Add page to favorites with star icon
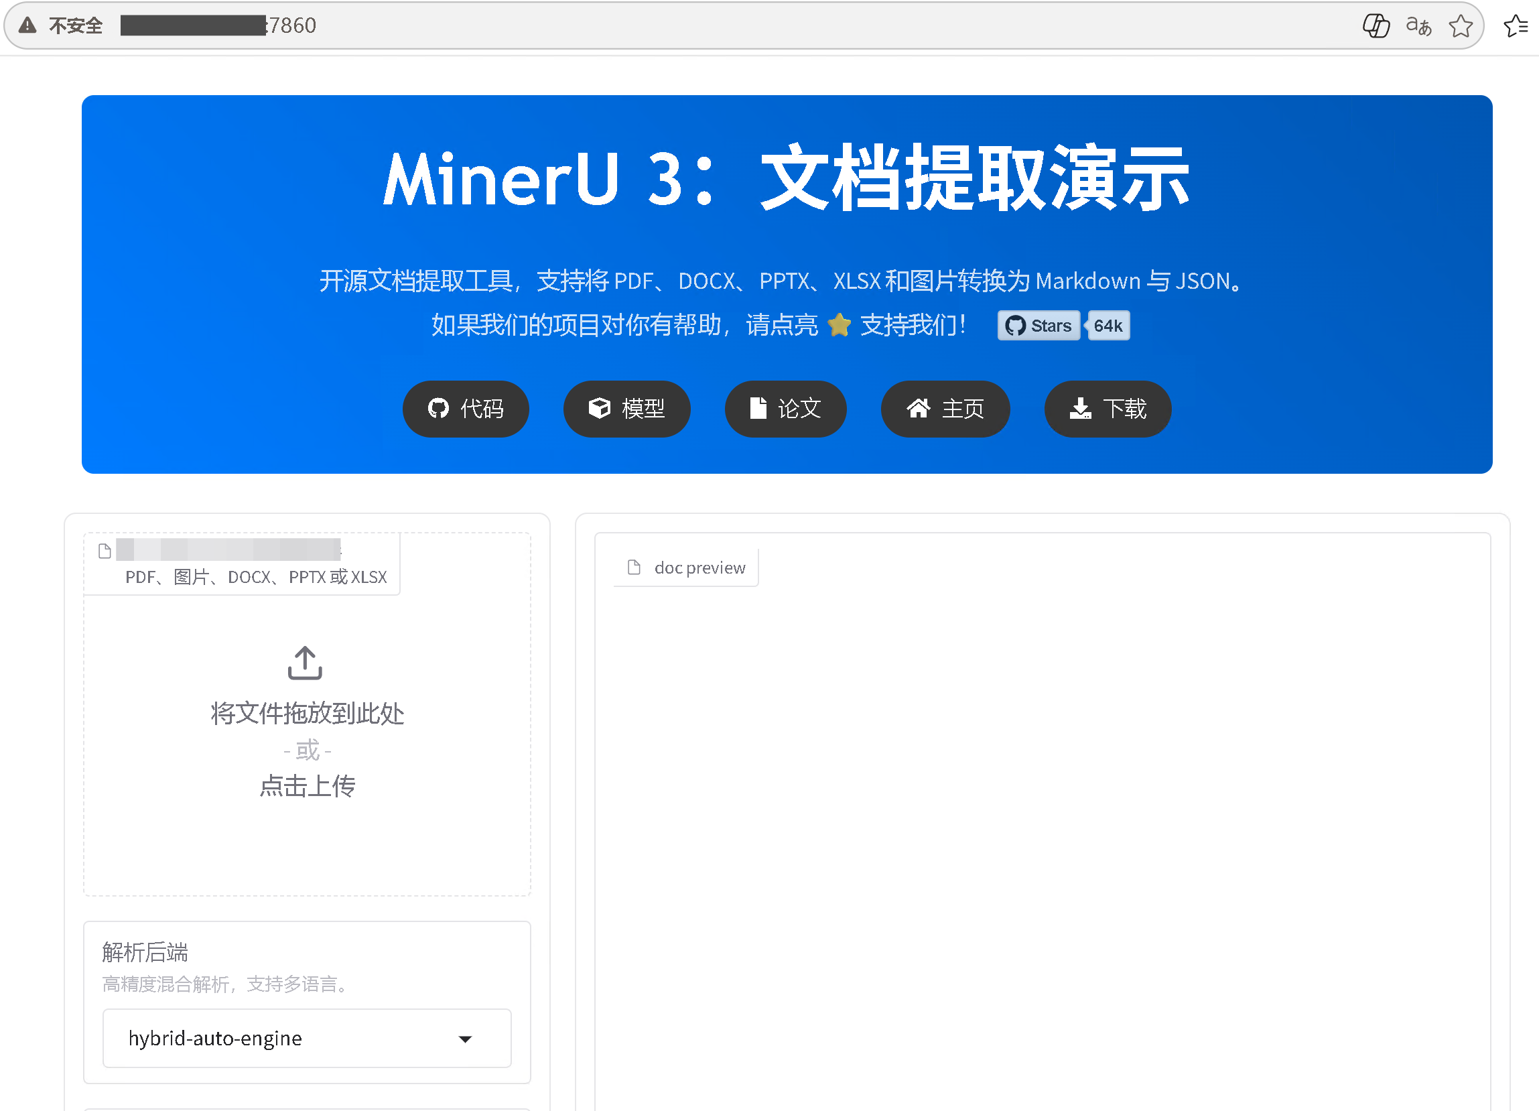 [1461, 25]
